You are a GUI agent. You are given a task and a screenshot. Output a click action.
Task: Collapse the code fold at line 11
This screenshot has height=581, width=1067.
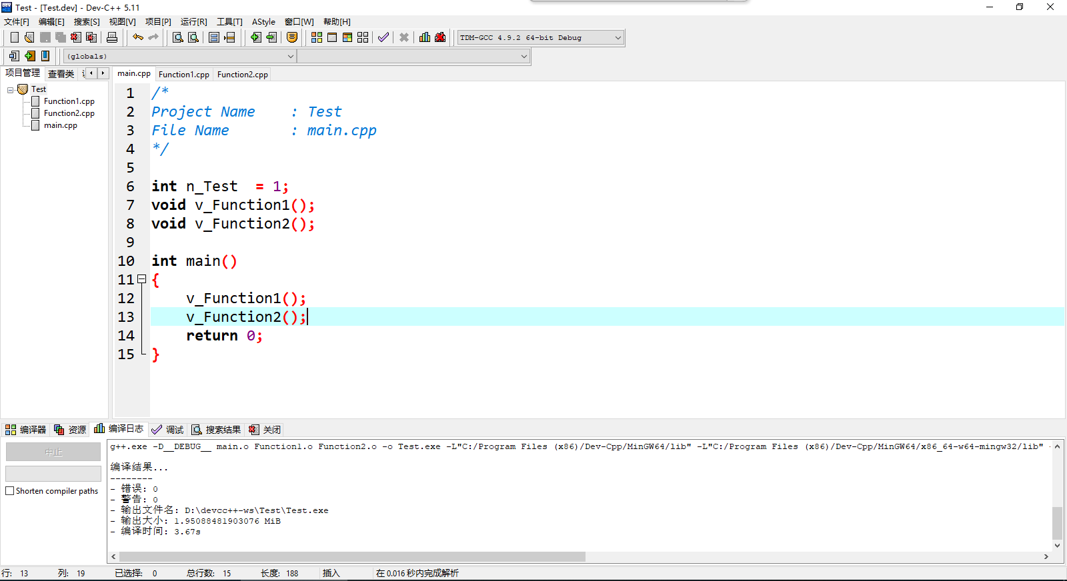tap(141, 280)
